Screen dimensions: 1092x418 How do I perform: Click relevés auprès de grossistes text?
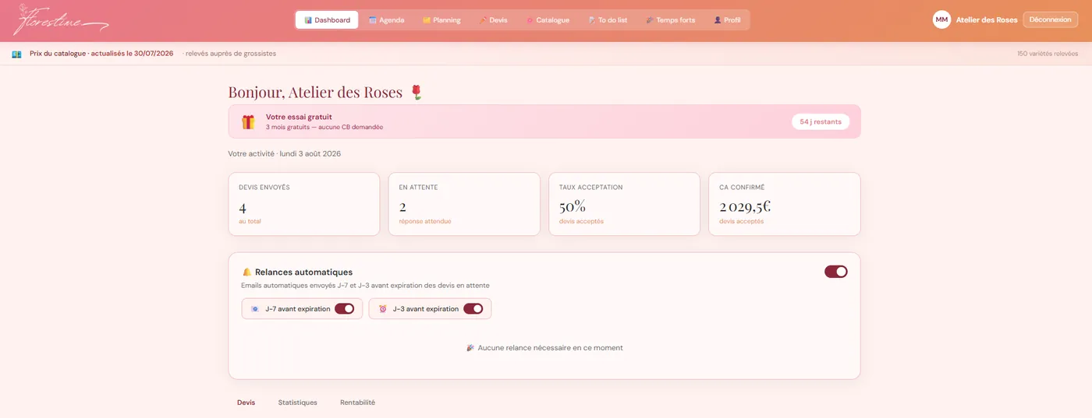click(x=230, y=54)
